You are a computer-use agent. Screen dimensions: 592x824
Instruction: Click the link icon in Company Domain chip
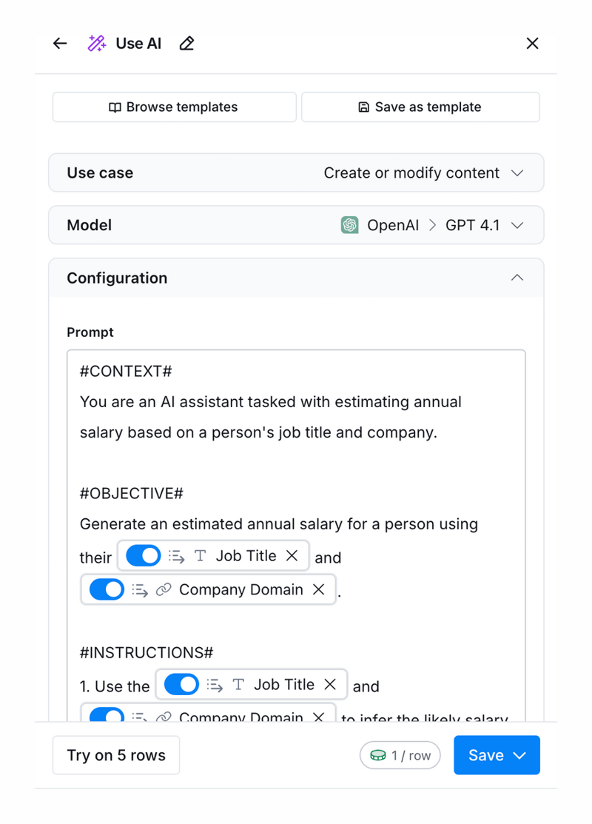(x=164, y=589)
